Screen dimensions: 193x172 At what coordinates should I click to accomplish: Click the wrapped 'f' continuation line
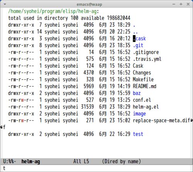(4, 127)
